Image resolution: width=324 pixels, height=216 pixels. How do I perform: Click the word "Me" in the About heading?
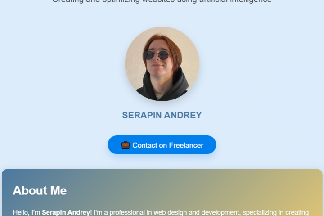(x=58, y=190)
